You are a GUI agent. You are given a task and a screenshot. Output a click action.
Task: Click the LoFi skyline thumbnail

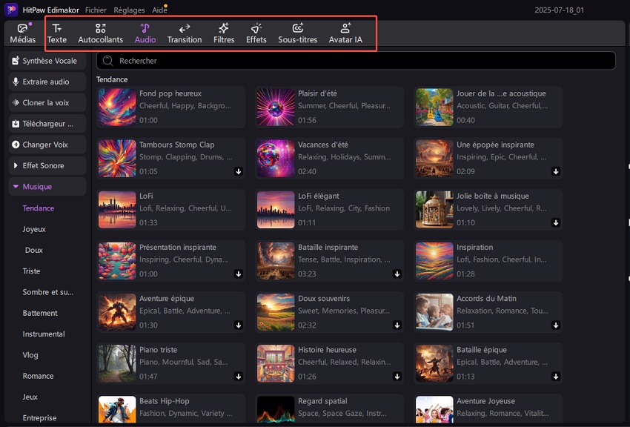(x=117, y=210)
